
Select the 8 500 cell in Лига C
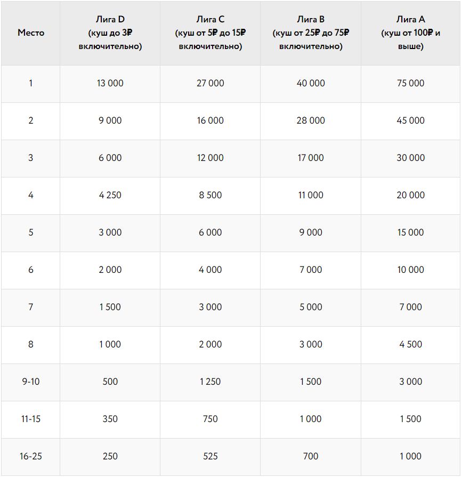tap(210, 195)
